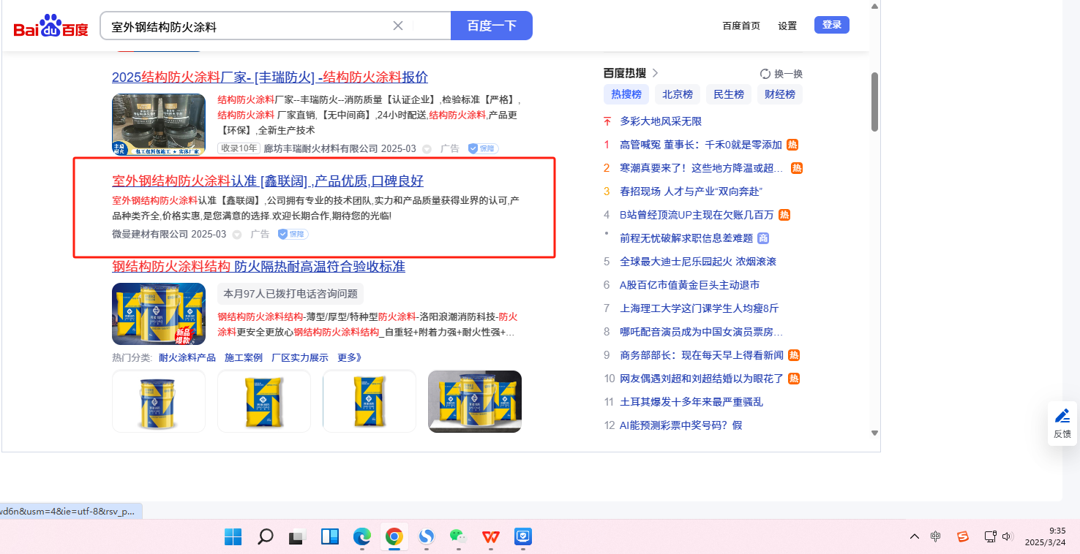This screenshot has width=1080, height=554.
Task: Open the 丰瑞防火 black paint buckets thumbnail
Action: click(x=159, y=125)
